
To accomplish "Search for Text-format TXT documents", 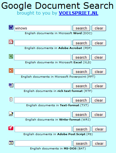I will click(81, 100).
